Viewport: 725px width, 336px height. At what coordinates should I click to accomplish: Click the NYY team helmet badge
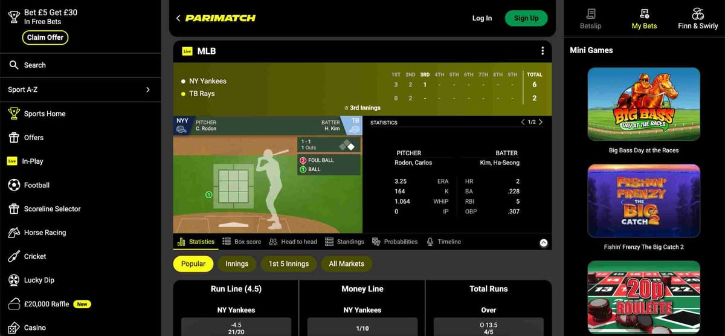click(182, 125)
